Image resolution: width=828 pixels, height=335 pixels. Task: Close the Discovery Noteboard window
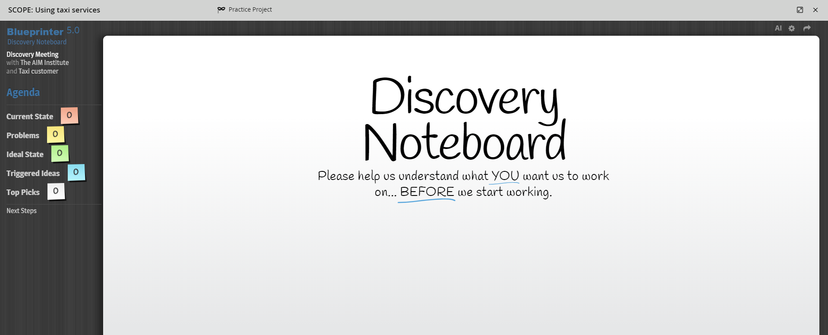click(815, 10)
